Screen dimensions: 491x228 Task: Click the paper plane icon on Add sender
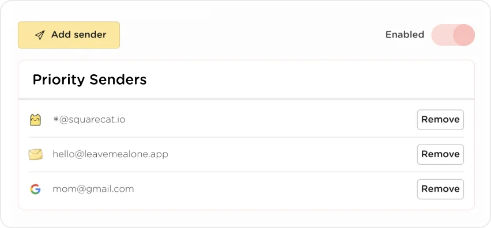click(40, 35)
